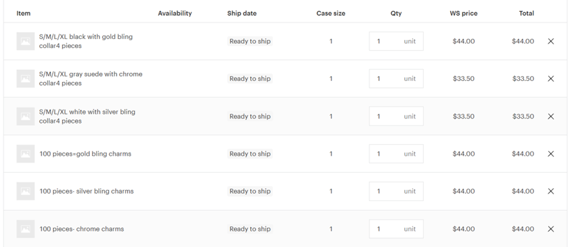
Task: Remove gray suede with chrome collar item
Action: click(551, 79)
